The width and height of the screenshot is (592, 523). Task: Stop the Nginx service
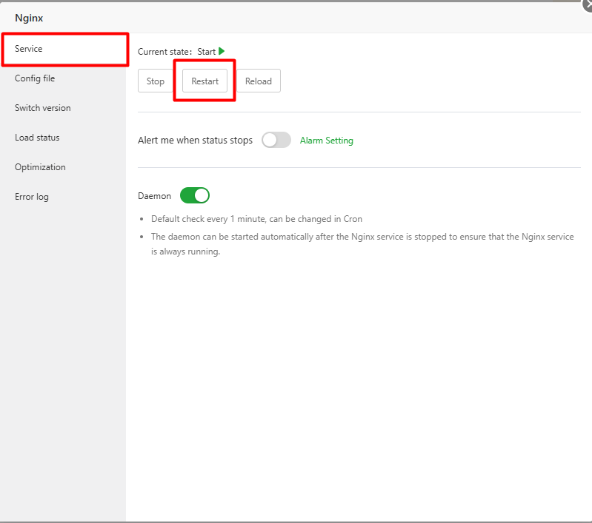coord(155,81)
